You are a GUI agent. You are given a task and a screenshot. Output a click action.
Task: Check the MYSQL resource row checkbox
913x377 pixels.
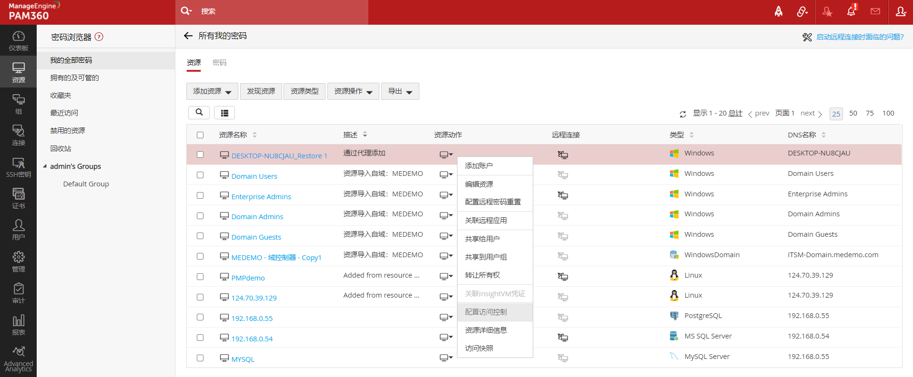[200, 358]
